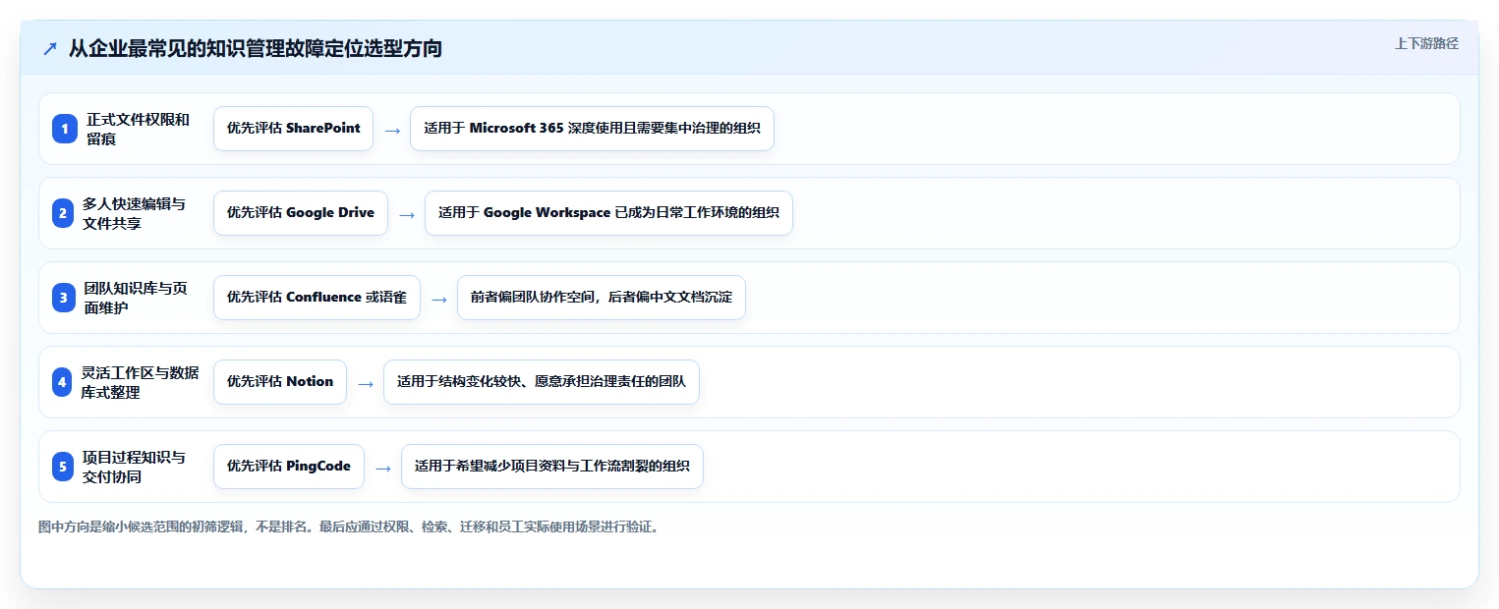The height and width of the screenshot is (609, 1499).
Task: Click the 团队知识库与页面维护 label
Action: 135,298
